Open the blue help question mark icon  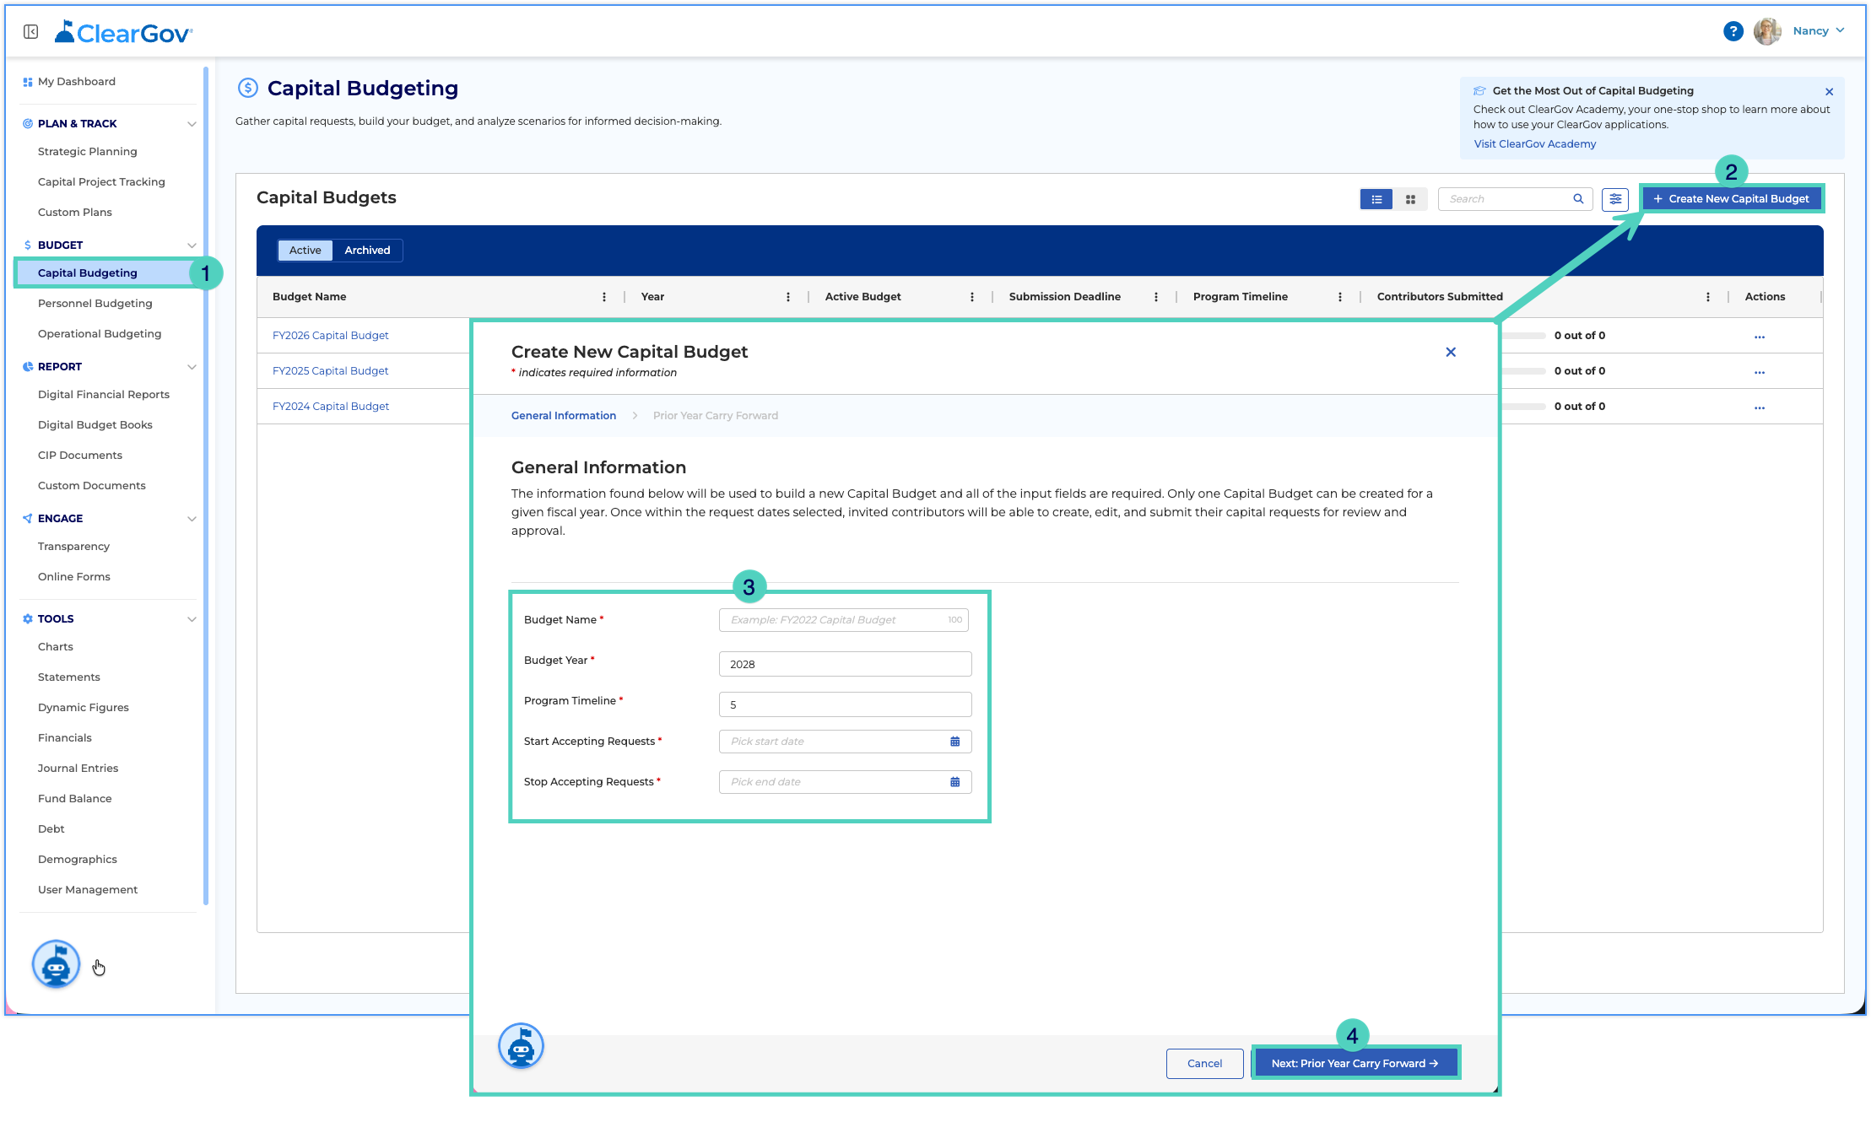[x=1733, y=31]
